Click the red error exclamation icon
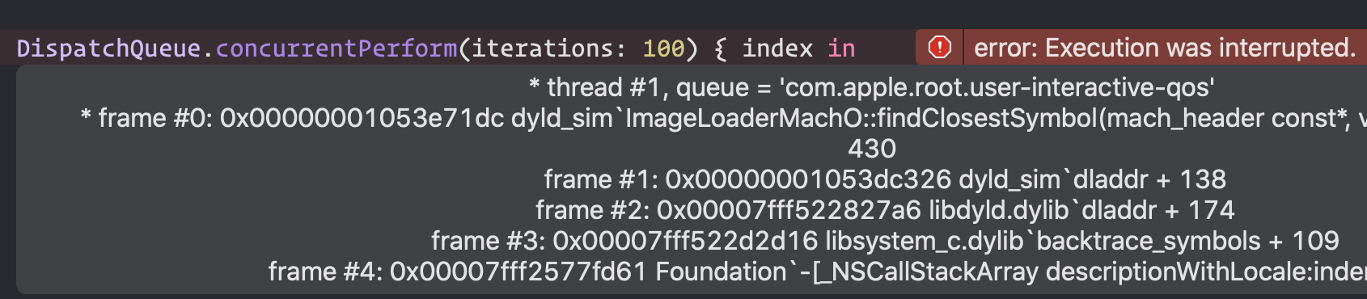 (x=939, y=48)
